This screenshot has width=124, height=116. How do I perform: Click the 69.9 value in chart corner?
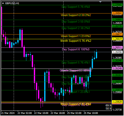109,105
